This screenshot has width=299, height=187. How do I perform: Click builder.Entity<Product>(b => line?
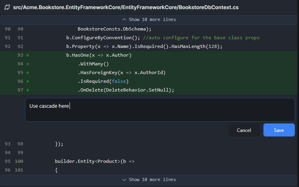pos(95,162)
